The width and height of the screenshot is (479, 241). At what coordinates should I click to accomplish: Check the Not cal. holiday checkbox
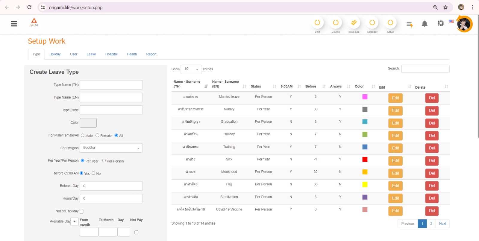[81, 212]
